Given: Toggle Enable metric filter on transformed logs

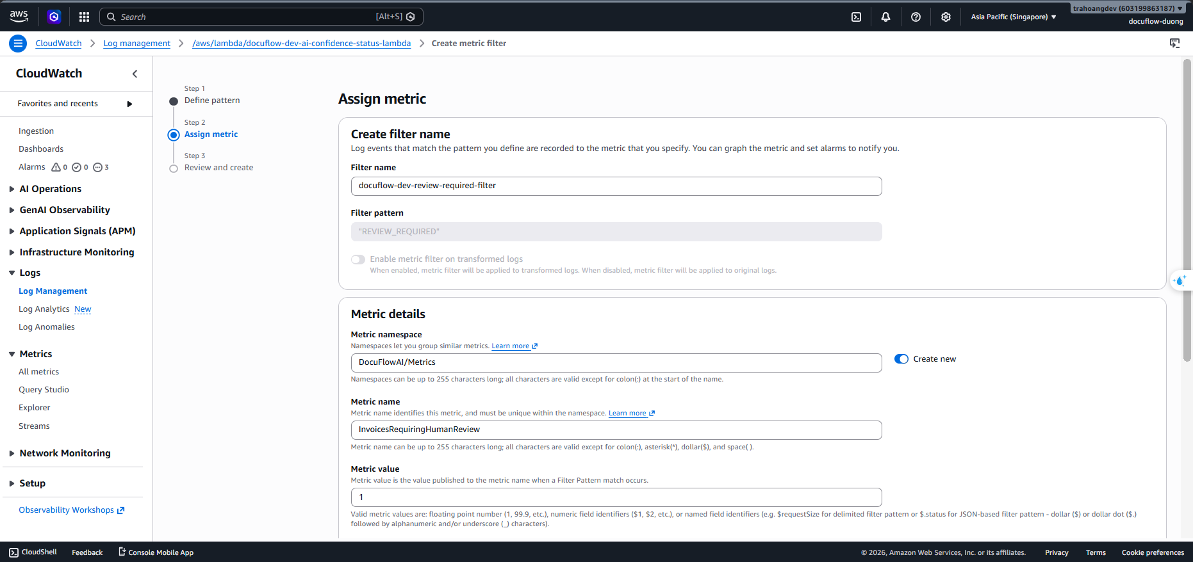Looking at the screenshot, I should (x=358, y=259).
